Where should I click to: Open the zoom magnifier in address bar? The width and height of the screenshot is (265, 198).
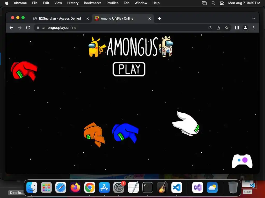click(x=210, y=28)
